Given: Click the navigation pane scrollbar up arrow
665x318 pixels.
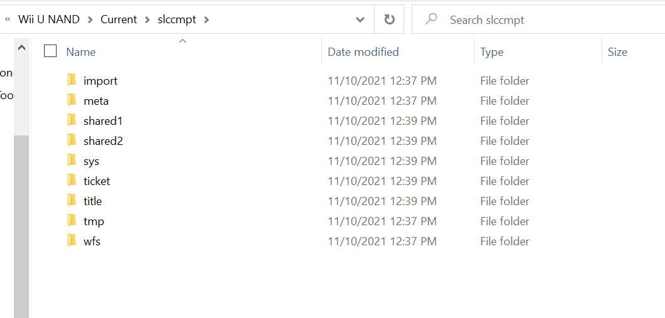Looking at the screenshot, I should (21, 48).
